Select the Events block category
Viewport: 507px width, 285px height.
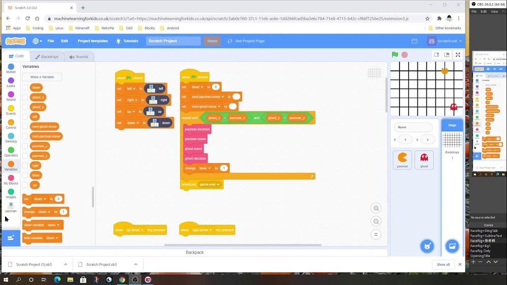[11, 110]
